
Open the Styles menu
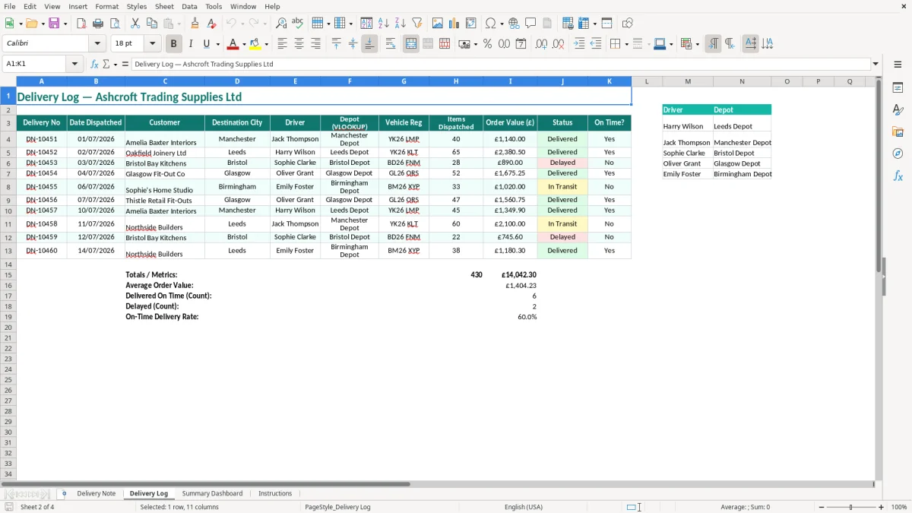point(137,6)
